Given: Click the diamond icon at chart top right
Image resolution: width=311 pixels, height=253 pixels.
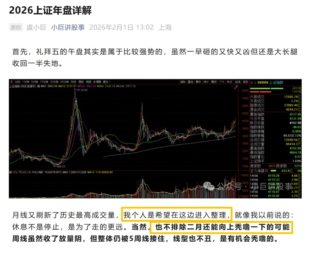Looking at the screenshot, I should 232,87.
